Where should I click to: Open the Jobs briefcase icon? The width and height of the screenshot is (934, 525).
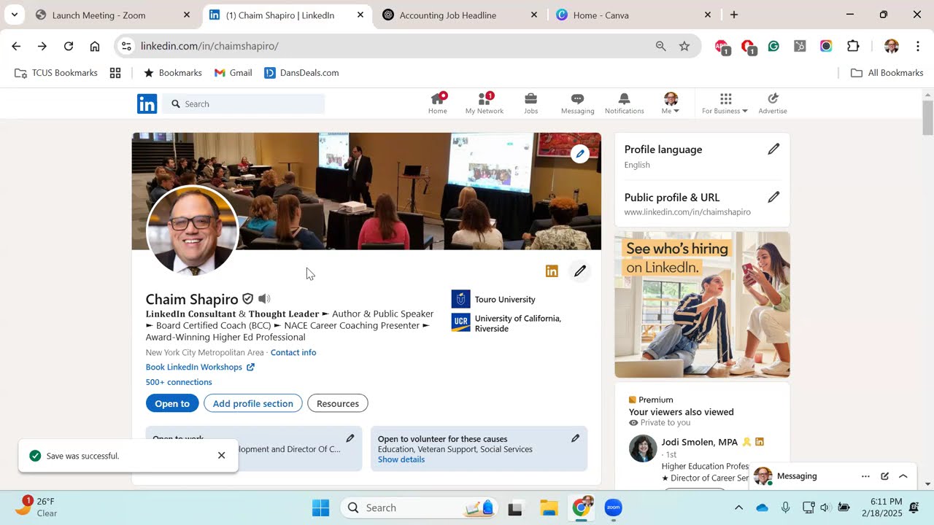[531, 104]
